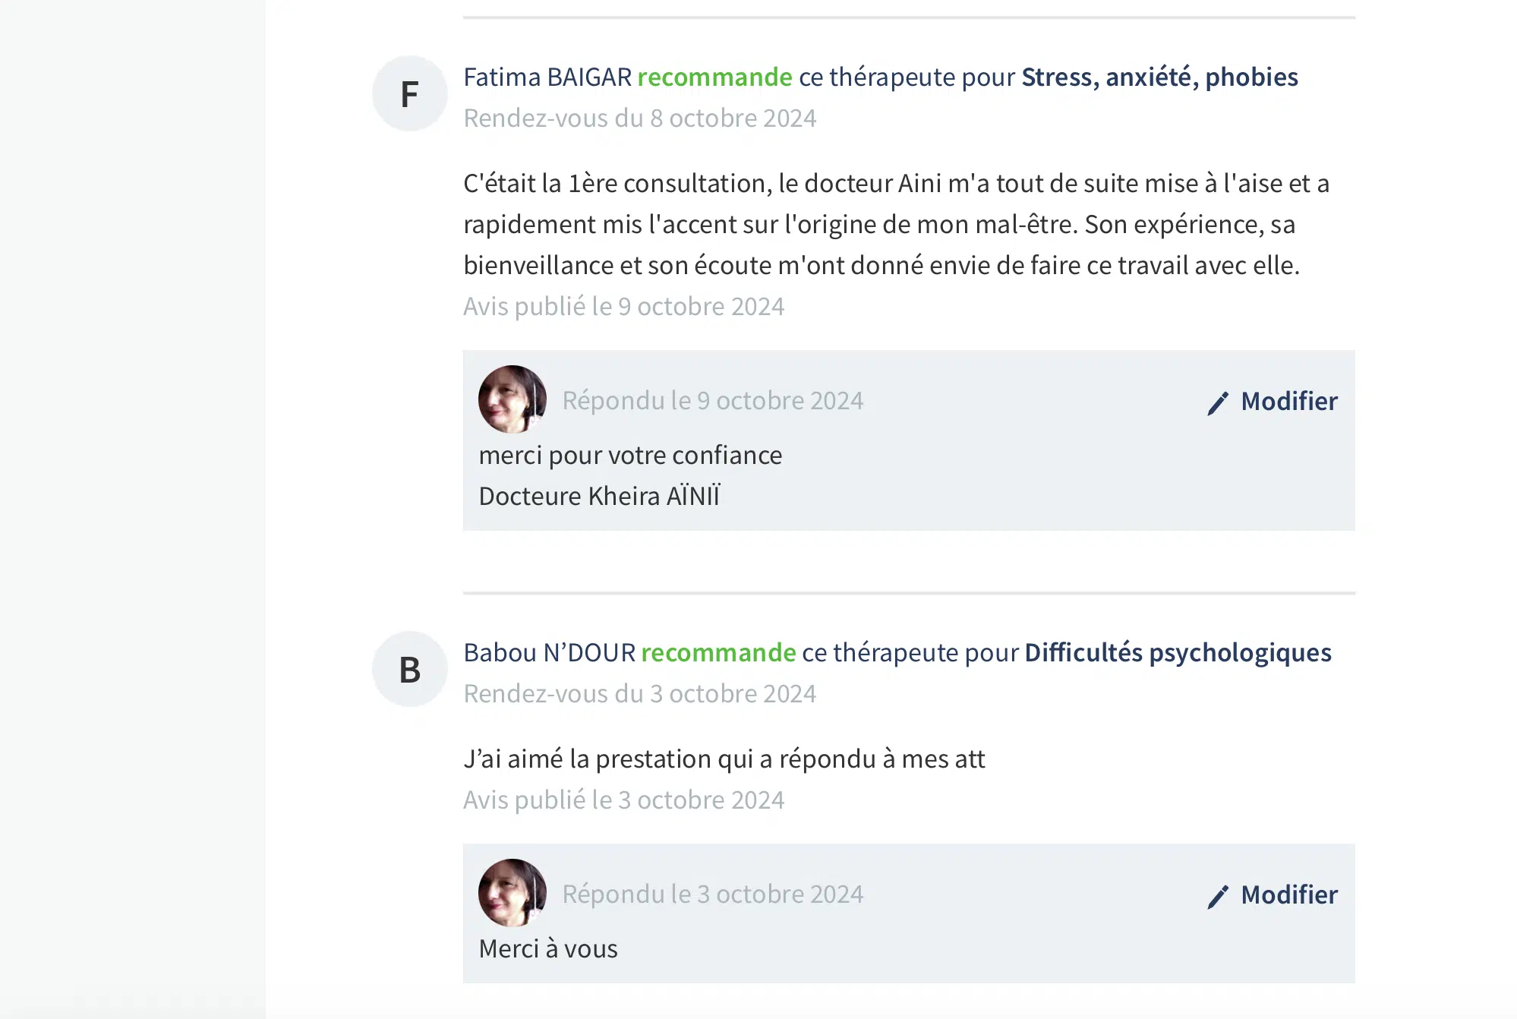Click therapist photo beside "Répondu le 9 octobre 2024"
Screen dimensions: 1517x1019
coord(512,399)
